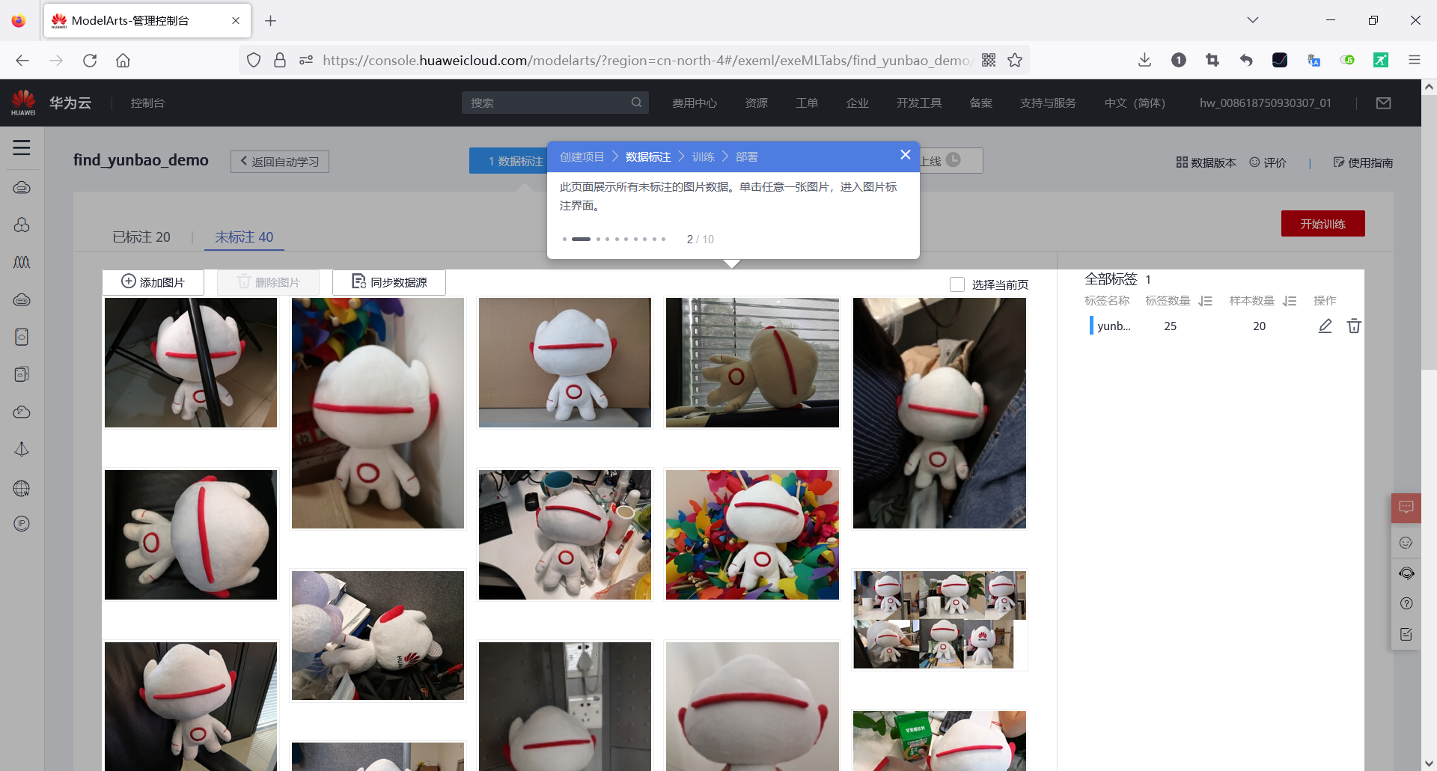1437x771 pixels.
Task: Delete the yunb... label with trash icon
Action: click(x=1354, y=326)
